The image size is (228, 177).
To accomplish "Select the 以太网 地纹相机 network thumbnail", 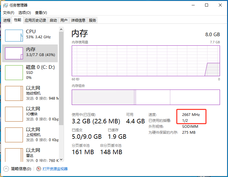I will [x=14, y=93].
